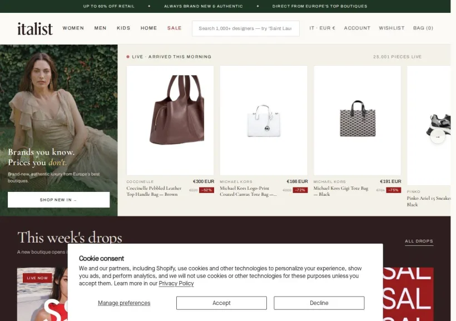This screenshot has height=321, width=456.
Task: Click the €191 EUR price
Action: coord(390,181)
